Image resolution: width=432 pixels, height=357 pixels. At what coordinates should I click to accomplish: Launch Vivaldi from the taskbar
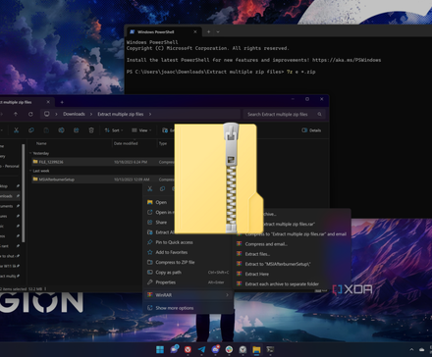pyautogui.click(x=188, y=349)
